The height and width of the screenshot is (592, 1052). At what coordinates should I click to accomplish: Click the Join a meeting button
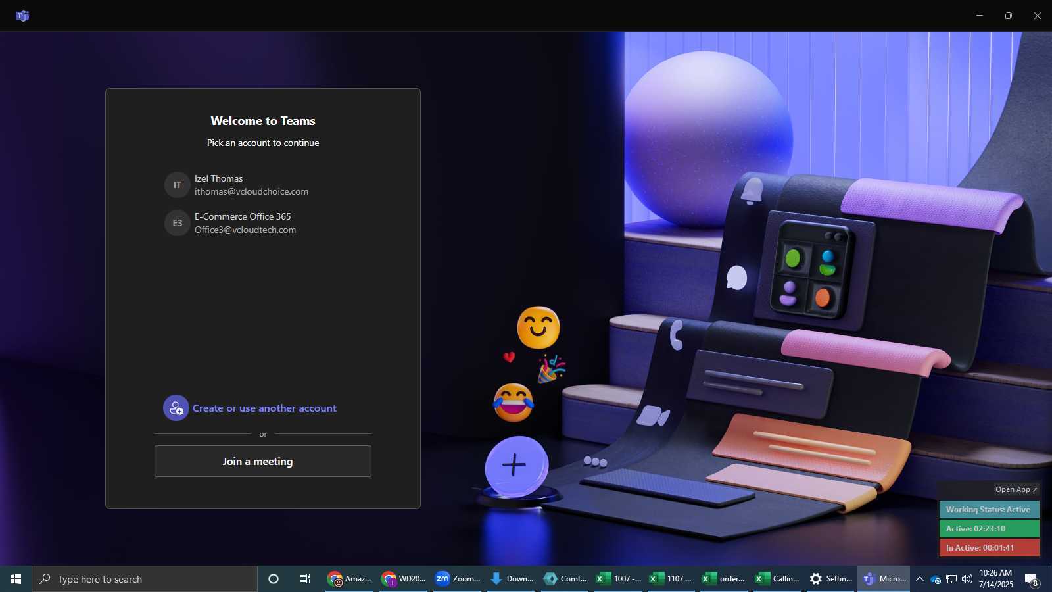click(x=263, y=461)
